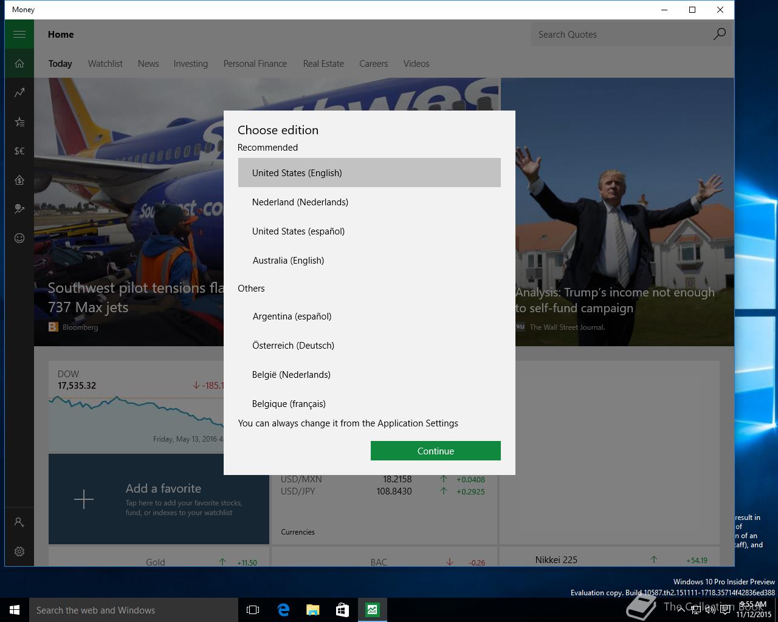Open the feedback smiley icon
778x622 pixels.
pyautogui.click(x=19, y=238)
